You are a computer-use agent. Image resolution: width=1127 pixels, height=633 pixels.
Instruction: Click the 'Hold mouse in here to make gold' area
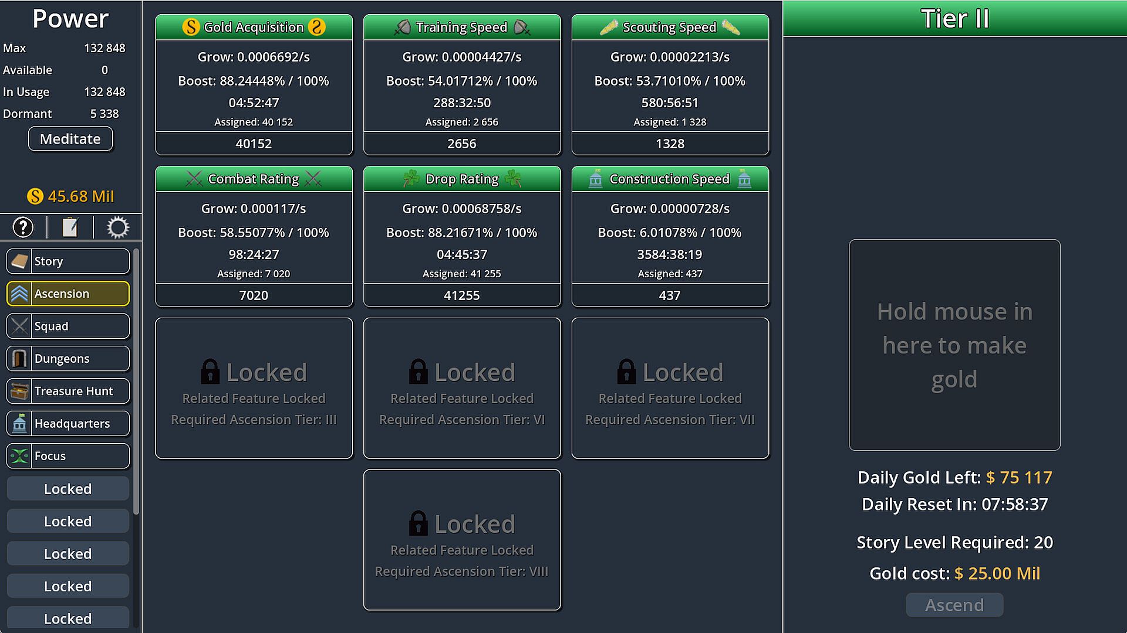point(954,345)
